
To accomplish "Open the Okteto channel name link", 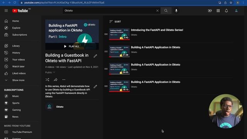I will pos(60,107).
